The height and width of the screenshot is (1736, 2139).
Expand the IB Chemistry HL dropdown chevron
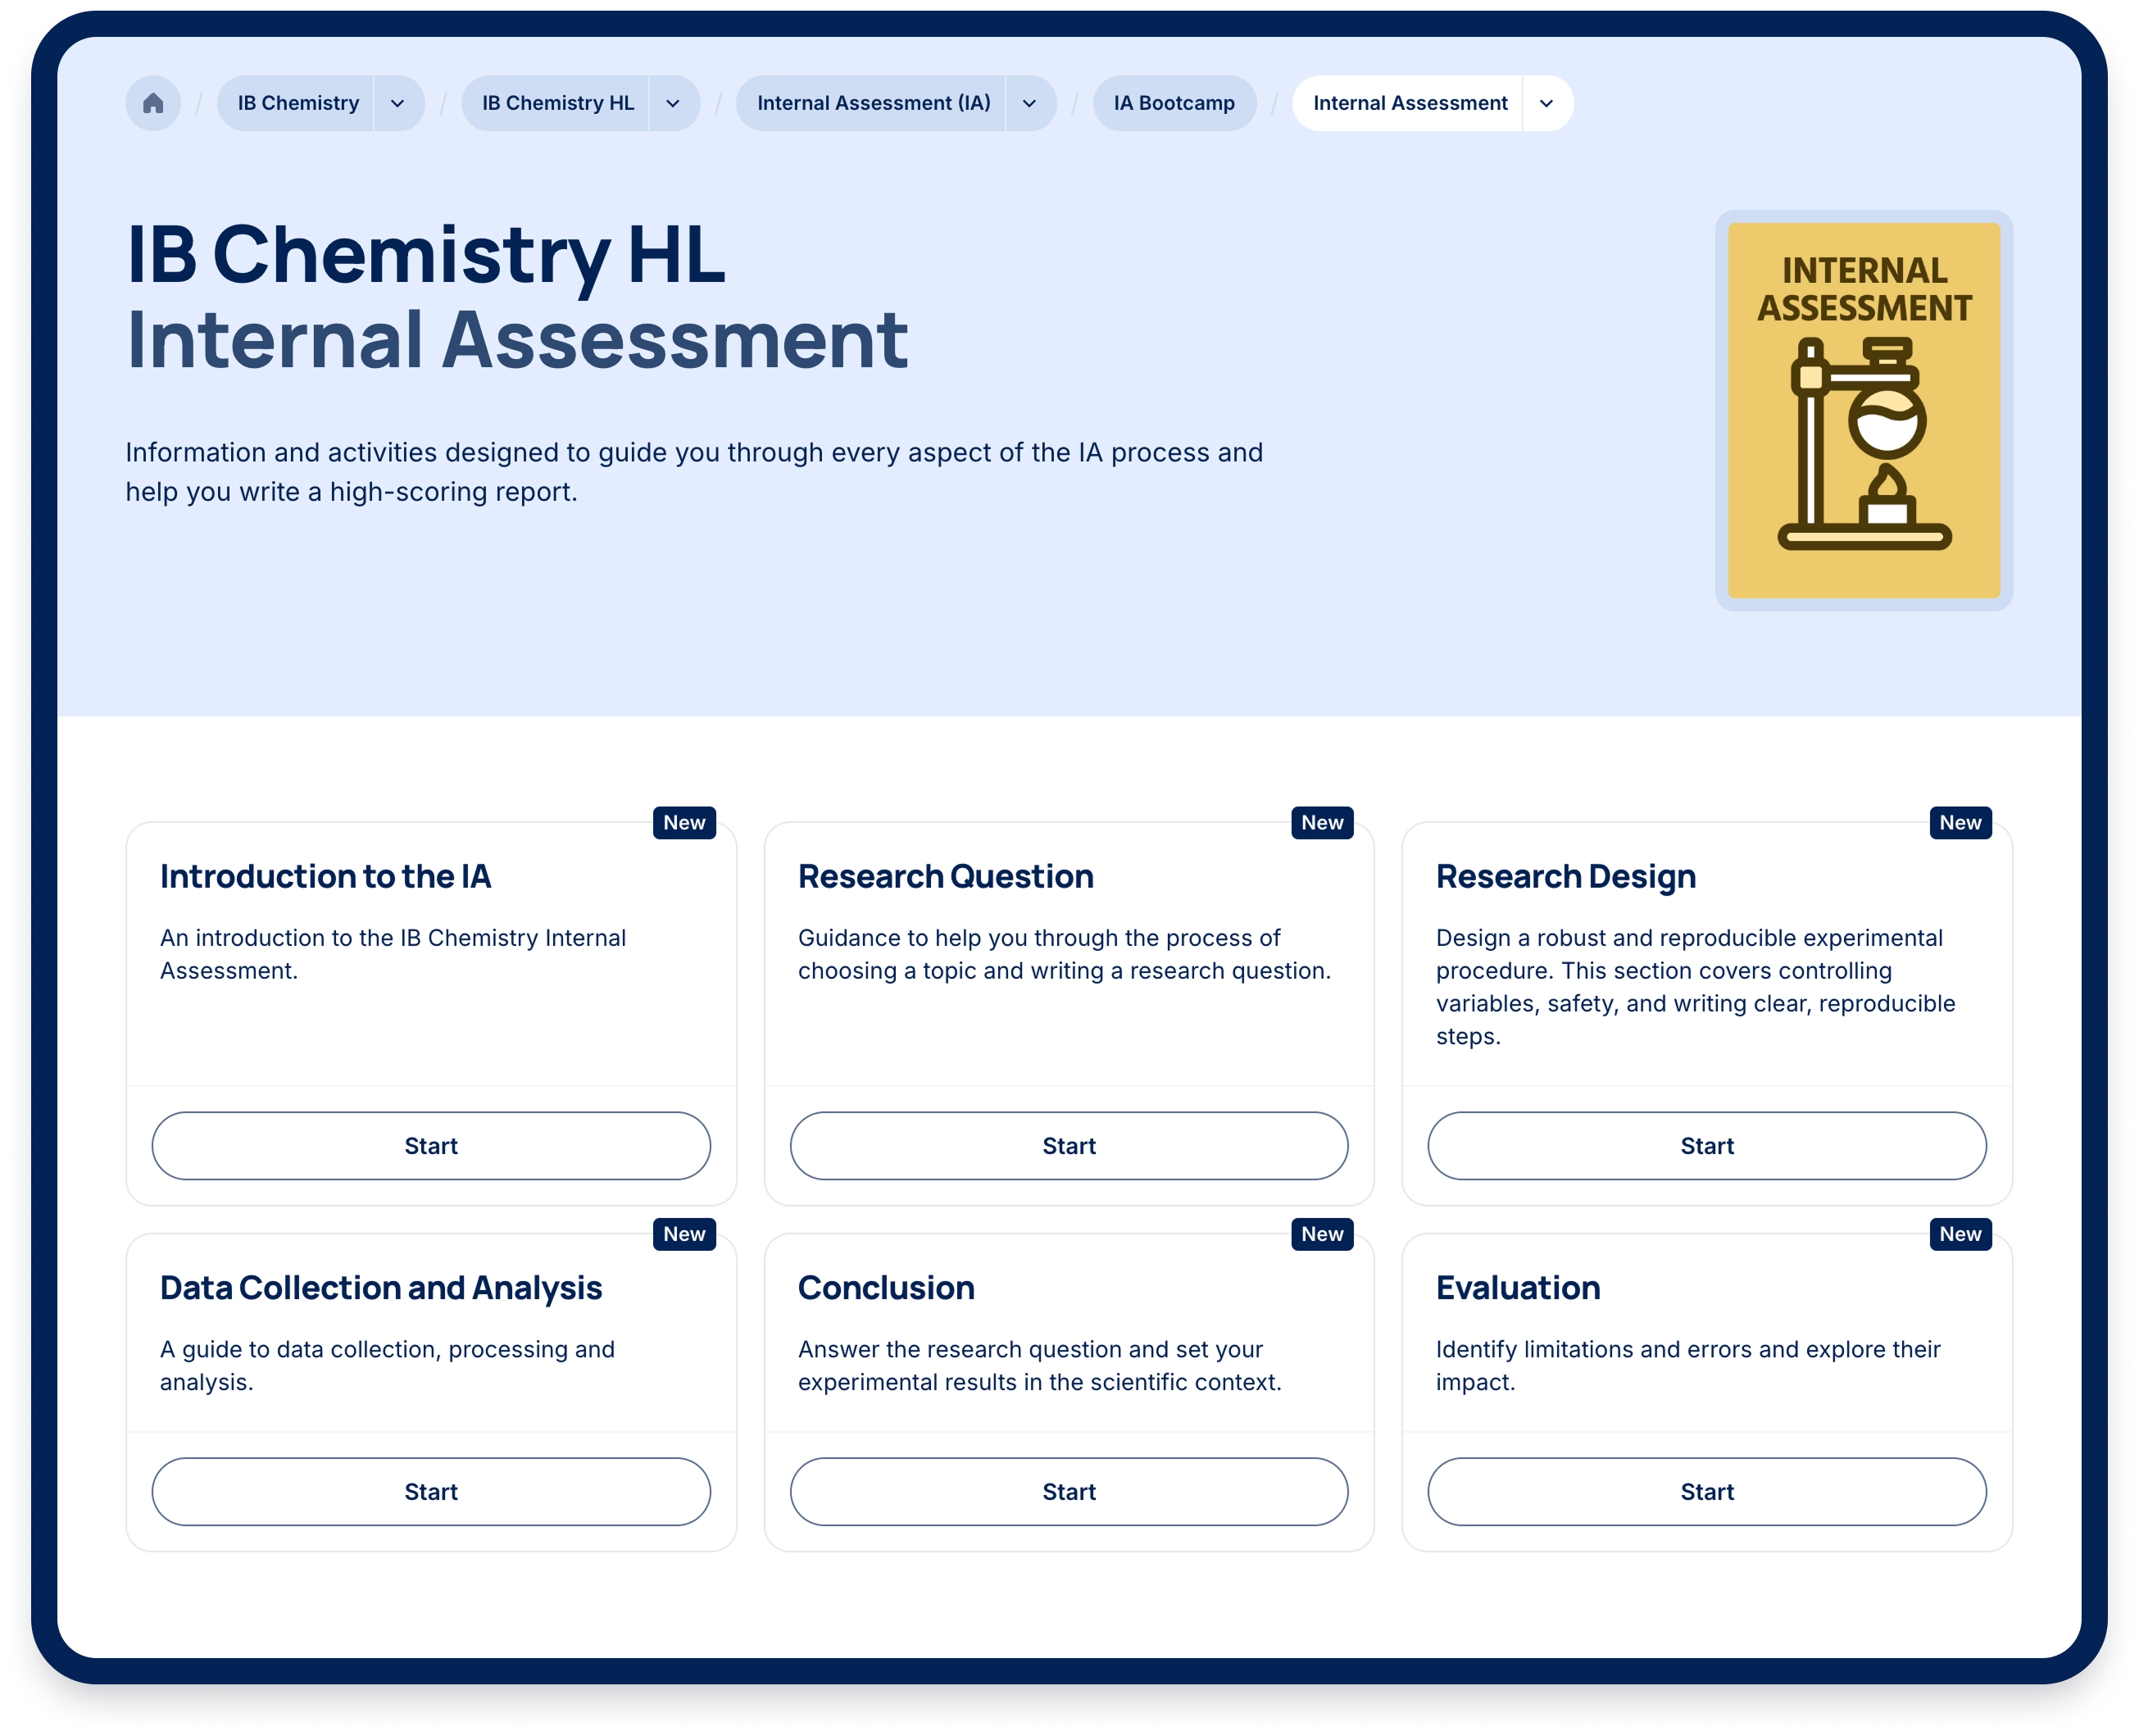(674, 103)
